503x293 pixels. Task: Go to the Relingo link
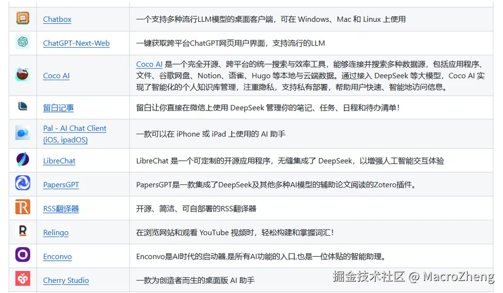tap(56, 233)
